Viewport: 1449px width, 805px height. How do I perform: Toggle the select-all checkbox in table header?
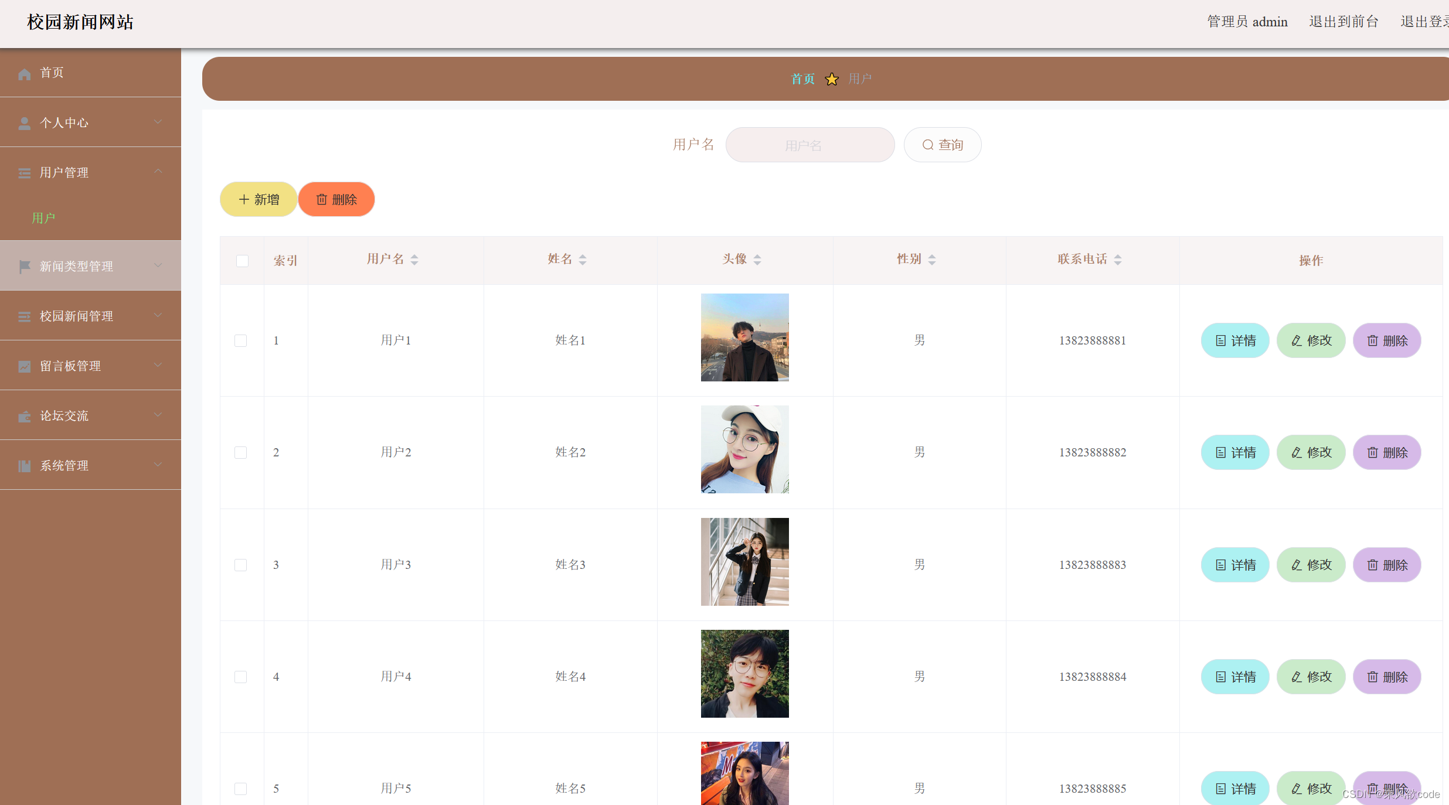click(242, 261)
